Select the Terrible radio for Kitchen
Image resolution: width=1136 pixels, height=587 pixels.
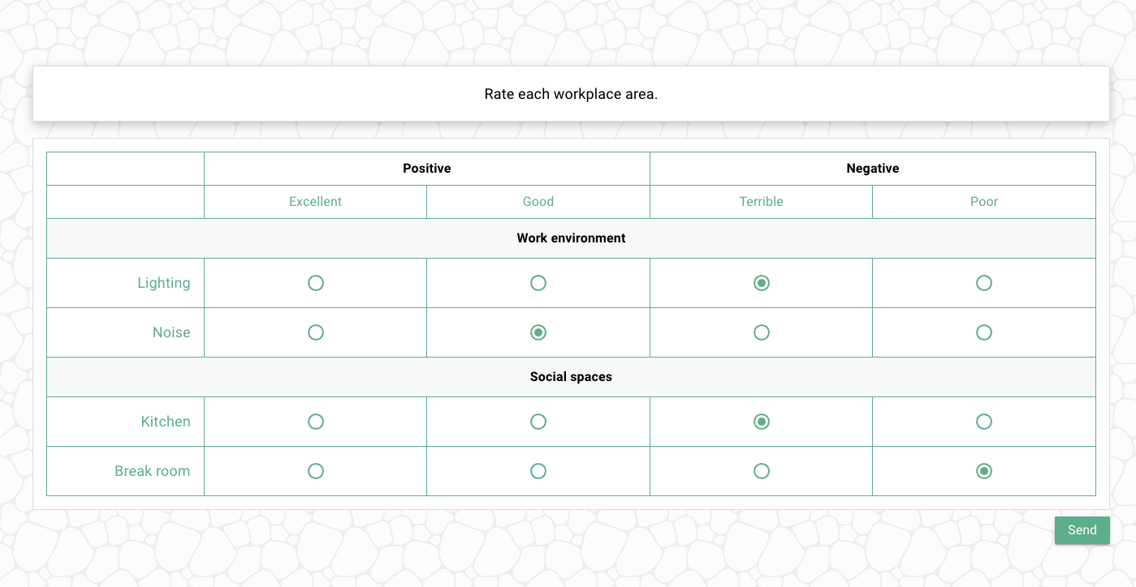(x=762, y=422)
